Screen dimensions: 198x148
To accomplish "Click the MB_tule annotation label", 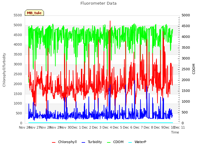I will [34, 13].
